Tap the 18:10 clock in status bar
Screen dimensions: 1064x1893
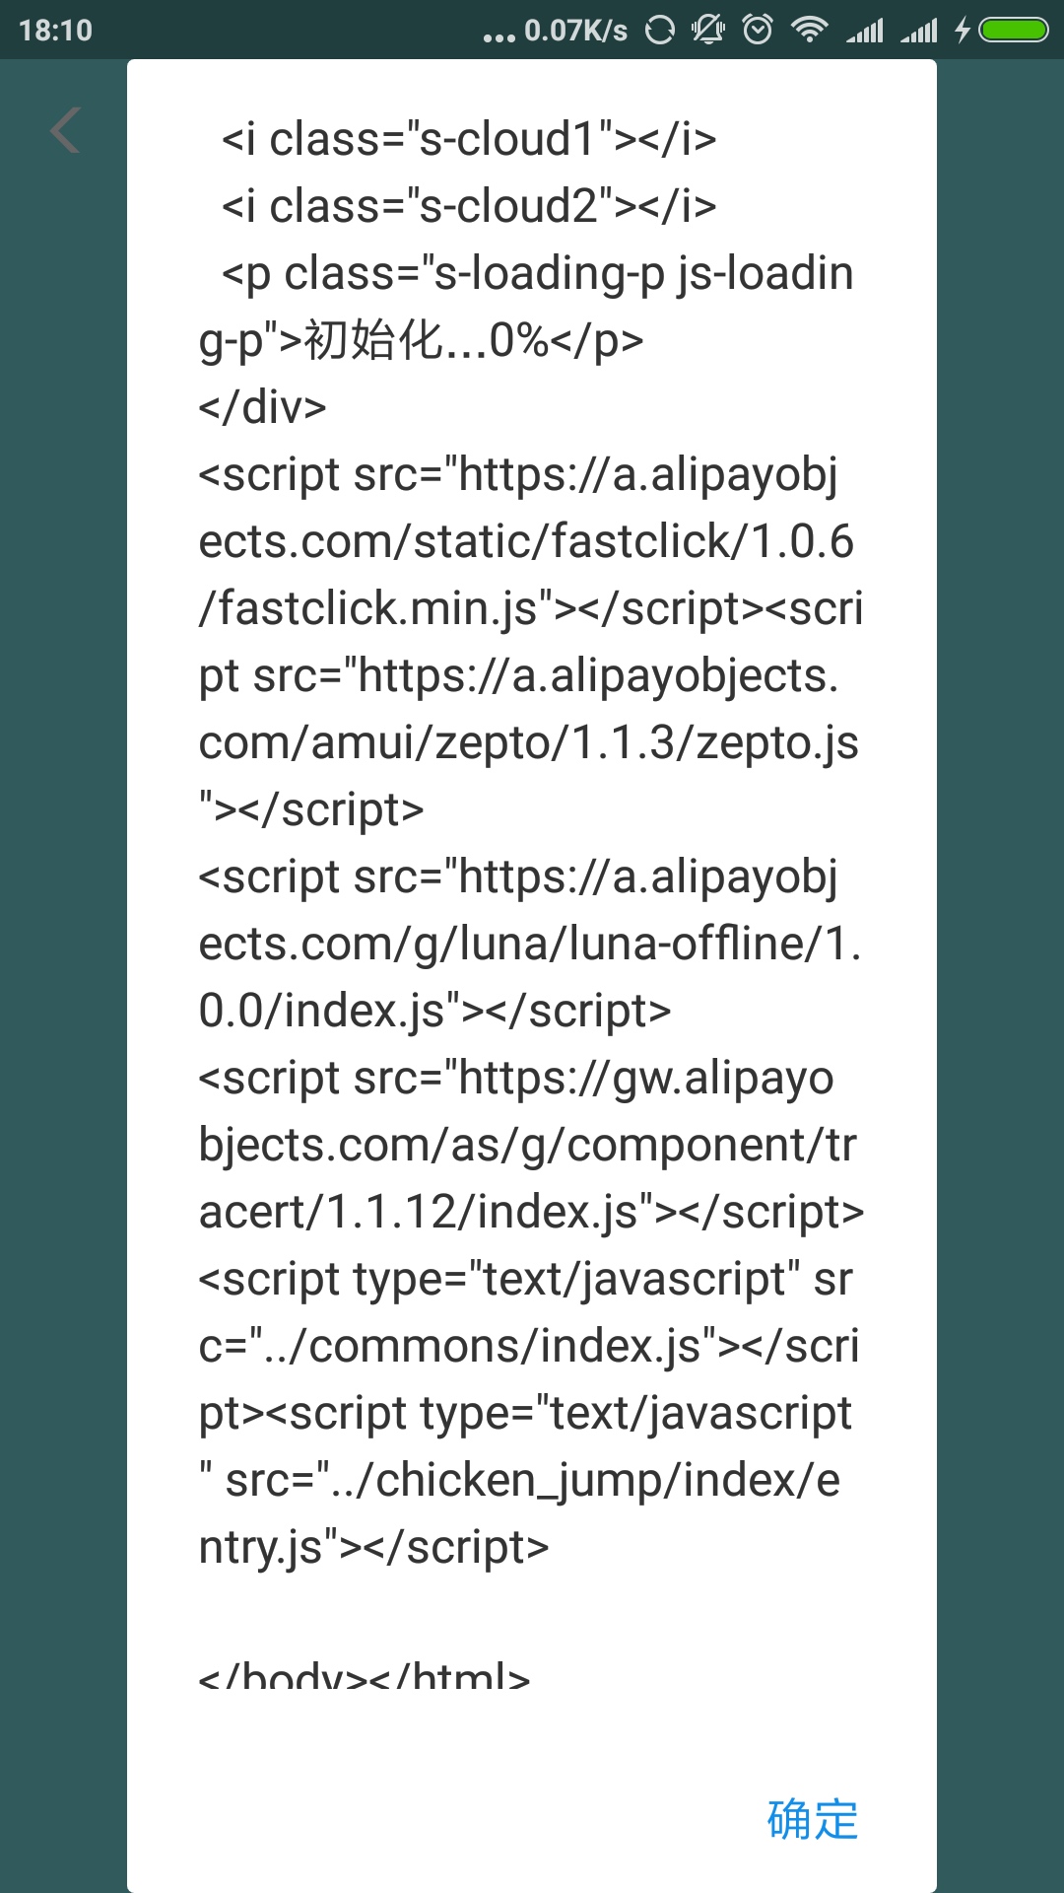click(55, 31)
